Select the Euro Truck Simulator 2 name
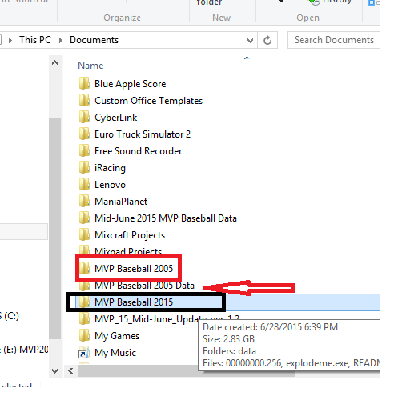Screen dimensions: 414x404 143,134
